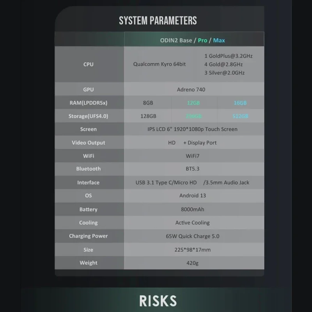This screenshot has width=312, height=312.
Task: Click the CPU row label
Action: [x=89, y=64]
